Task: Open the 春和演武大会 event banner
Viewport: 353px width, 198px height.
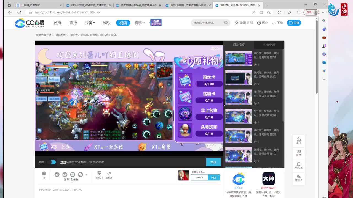Action: [x=156, y=23]
